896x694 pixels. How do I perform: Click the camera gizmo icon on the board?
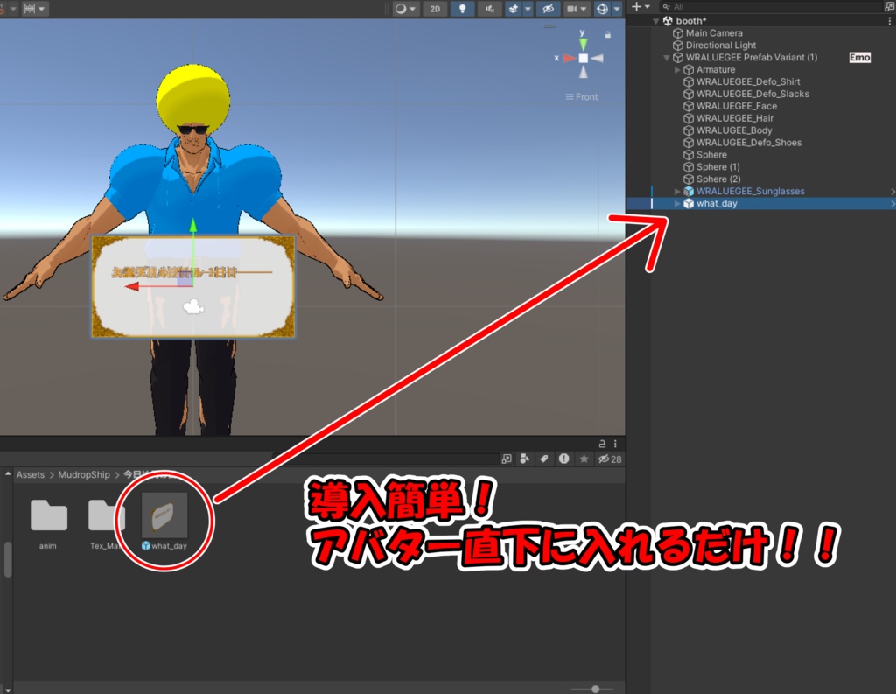193,307
